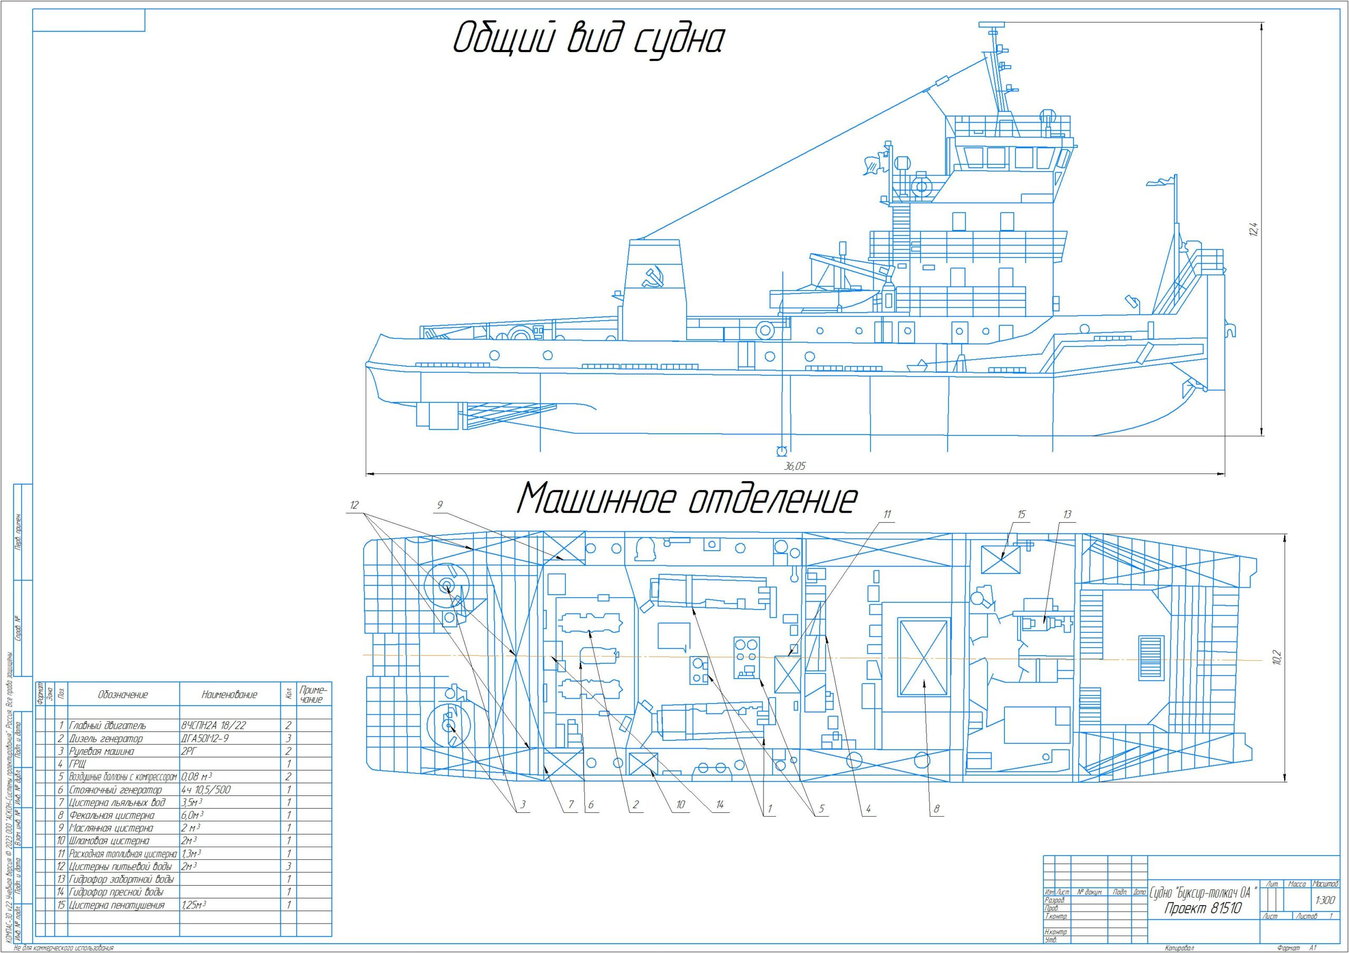The image size is (1349, 953).
Task: Select "Воздушные баллоны с компрессором" cell
Action: pos(123,777)
